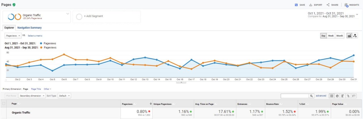Image resolution: width=363 pixels, height=119 pixels.
Task: Set graph interval to Week
Action: [331, 36]
